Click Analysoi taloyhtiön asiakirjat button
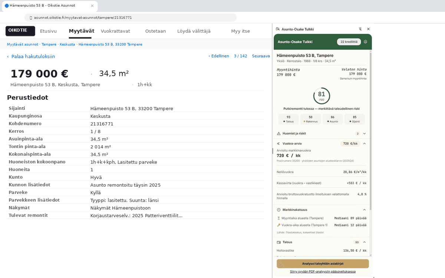 click(x=323, y=264)
